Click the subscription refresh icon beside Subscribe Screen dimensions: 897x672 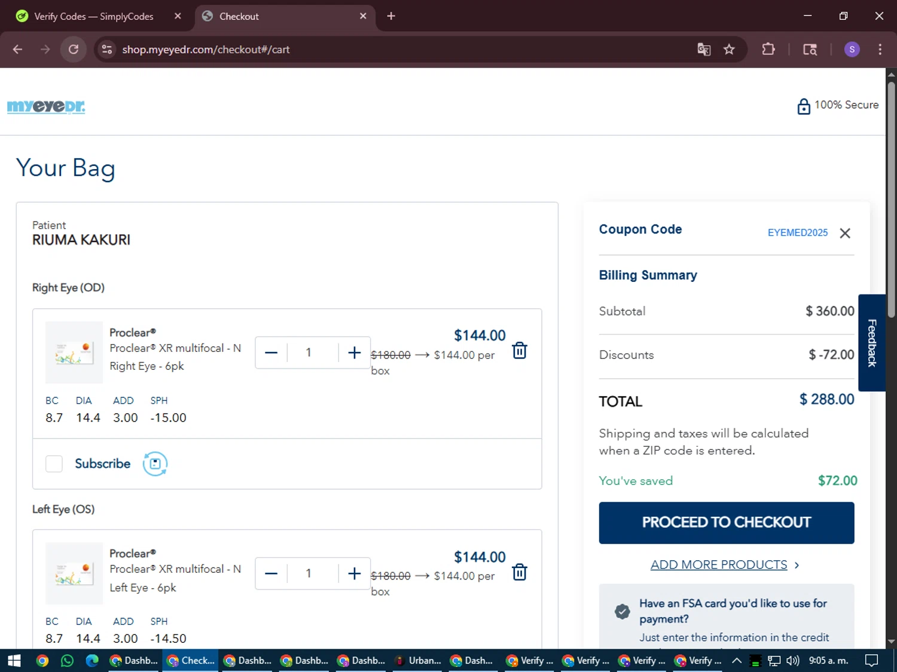click(155, 464)
